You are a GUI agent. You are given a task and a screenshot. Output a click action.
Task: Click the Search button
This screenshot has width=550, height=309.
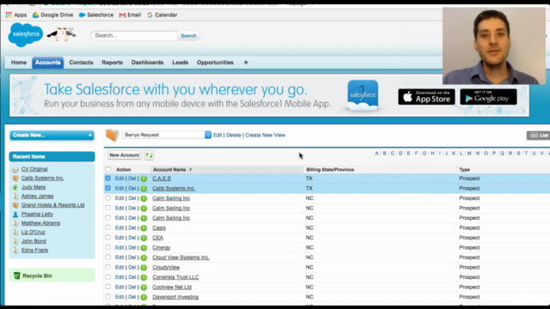pyautogui.click(x=188, y=36)
